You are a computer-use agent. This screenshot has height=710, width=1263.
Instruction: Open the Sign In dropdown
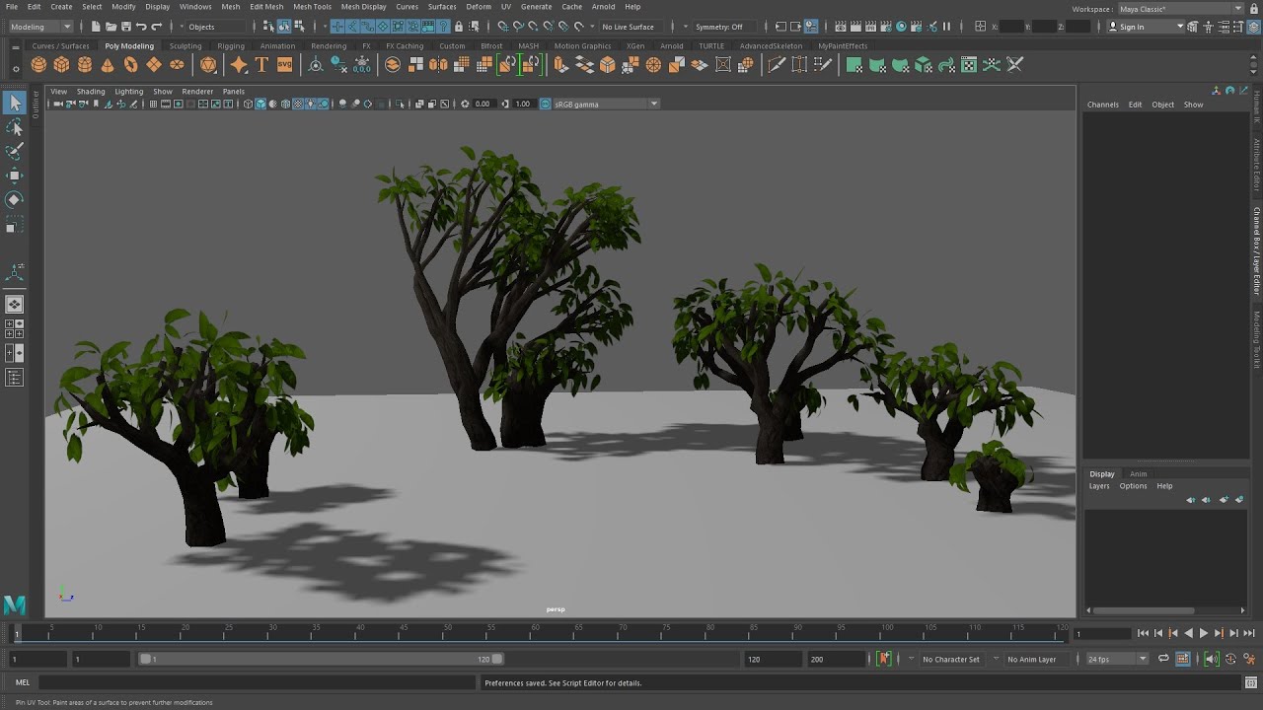click(x=1146, y=27)
